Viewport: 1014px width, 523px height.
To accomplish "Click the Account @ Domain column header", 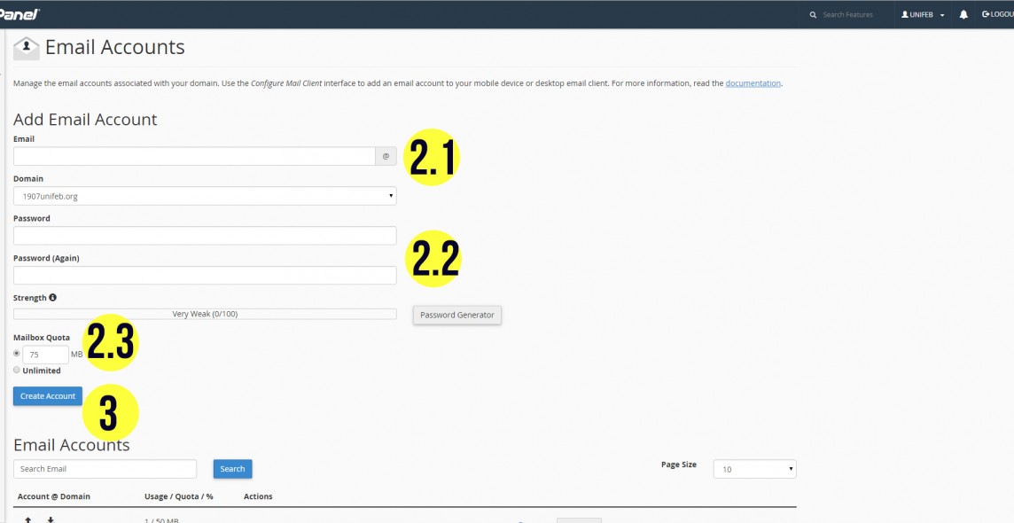I will coord(54,496).
